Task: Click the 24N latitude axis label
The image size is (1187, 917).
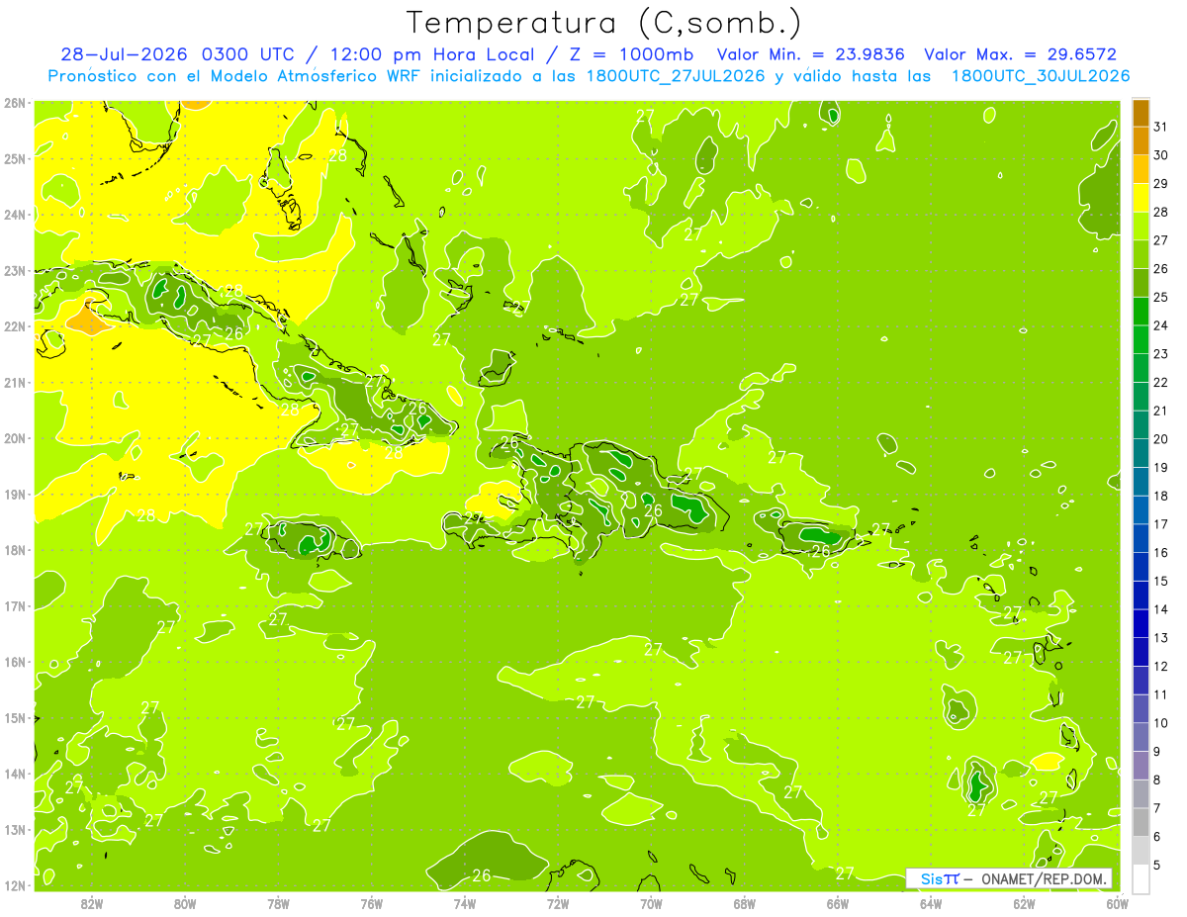Action: click(x=15, y=215)
